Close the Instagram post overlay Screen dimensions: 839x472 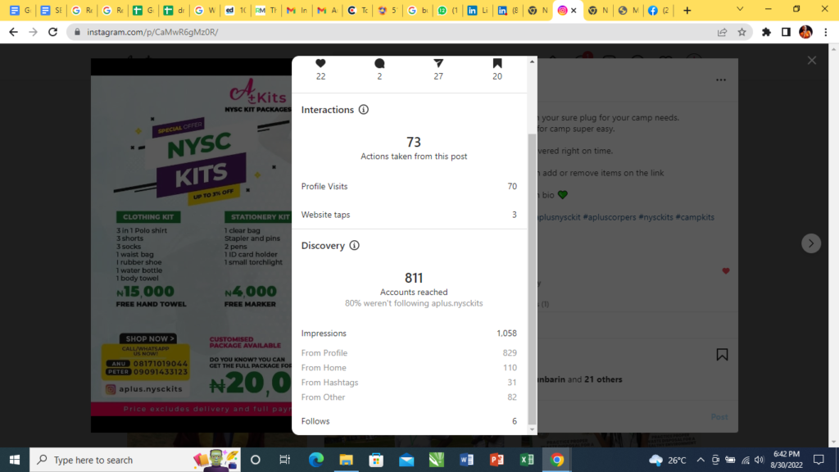[x=812, y=61]
